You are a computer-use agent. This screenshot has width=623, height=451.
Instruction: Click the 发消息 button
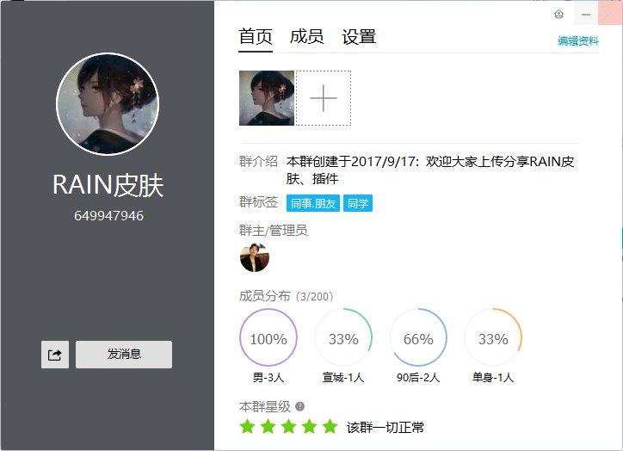(x=124, y=355)
